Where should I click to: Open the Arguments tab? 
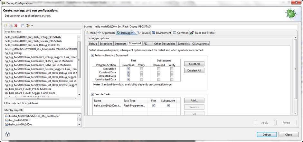tap(106, 33)
